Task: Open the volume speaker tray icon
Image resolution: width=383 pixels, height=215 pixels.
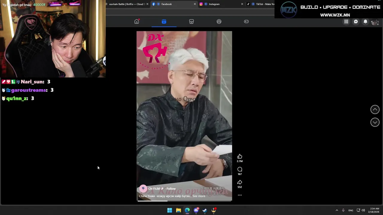Action: click(x=363, y=210)
